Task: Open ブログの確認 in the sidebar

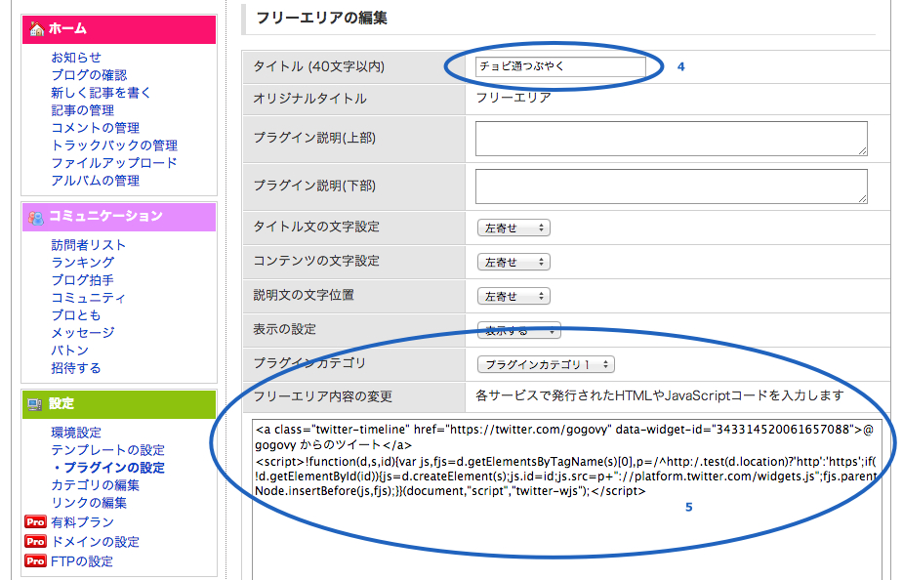Action: pos(89,75)
